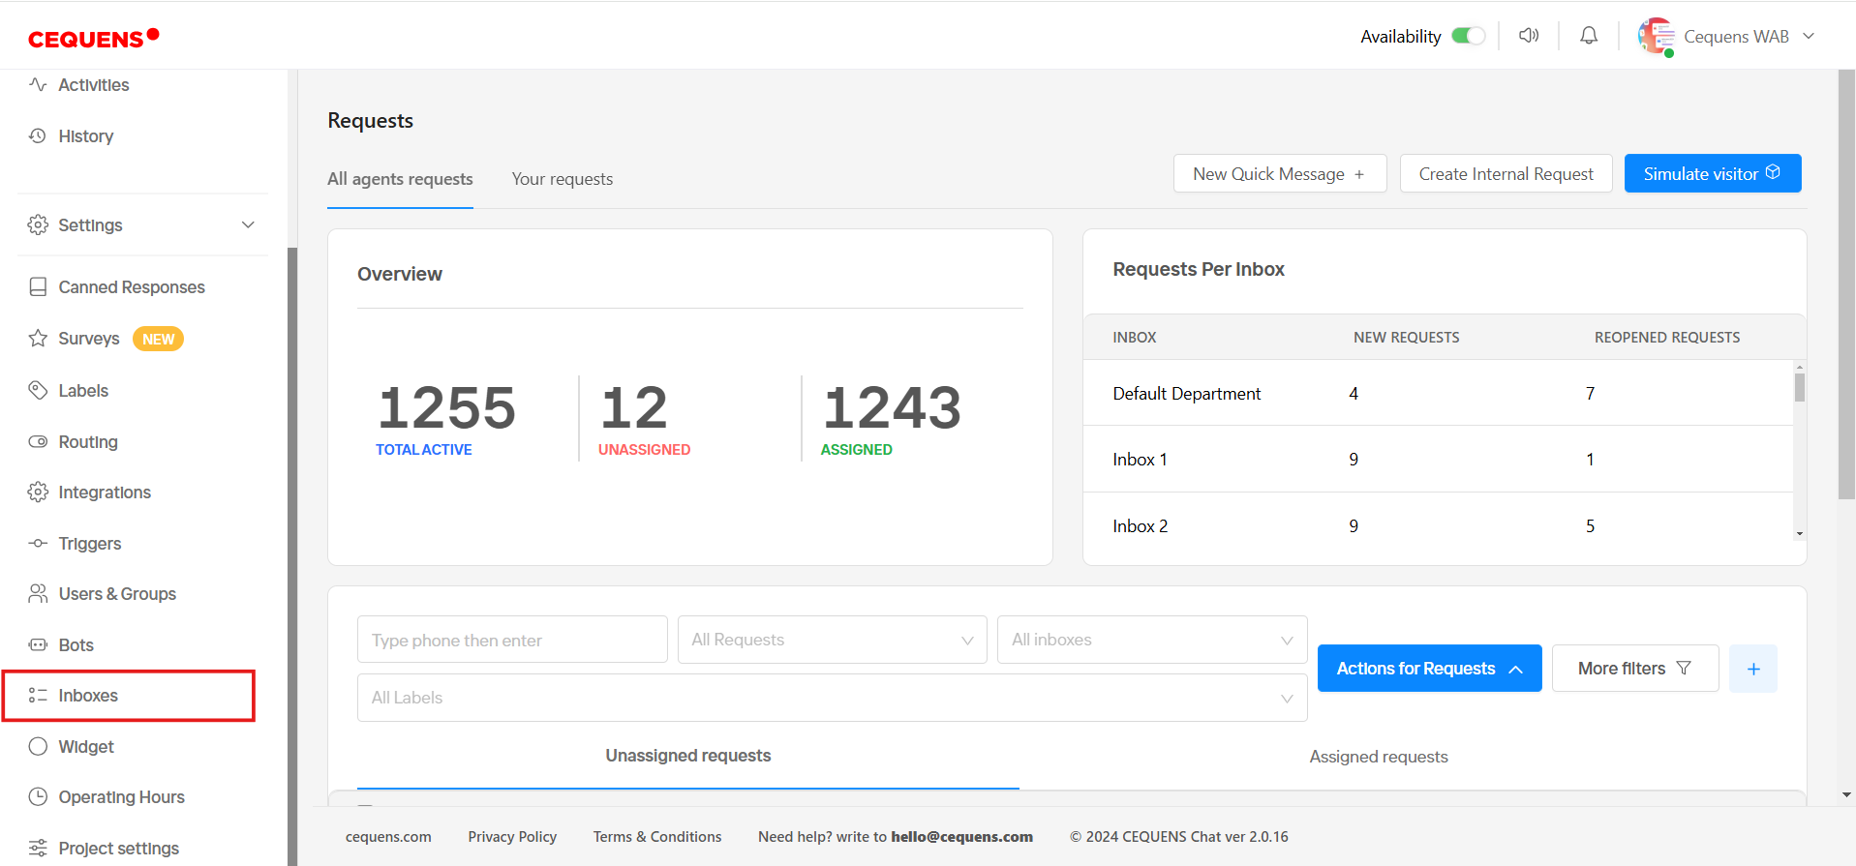Click the Default Department row

[x=1438, y=394]
